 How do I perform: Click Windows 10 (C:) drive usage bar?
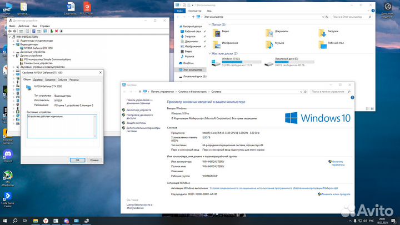click(242, 62)
